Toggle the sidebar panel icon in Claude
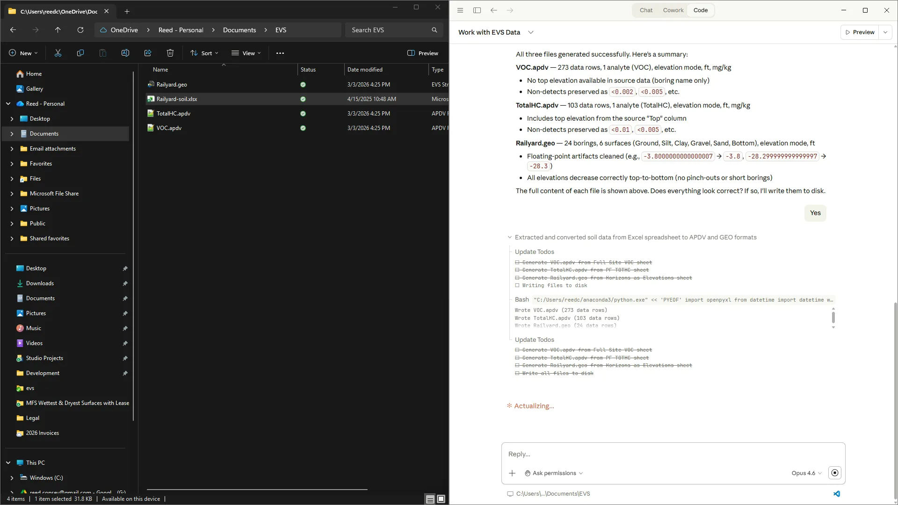The image size is (898, 505). click(477, 10)
